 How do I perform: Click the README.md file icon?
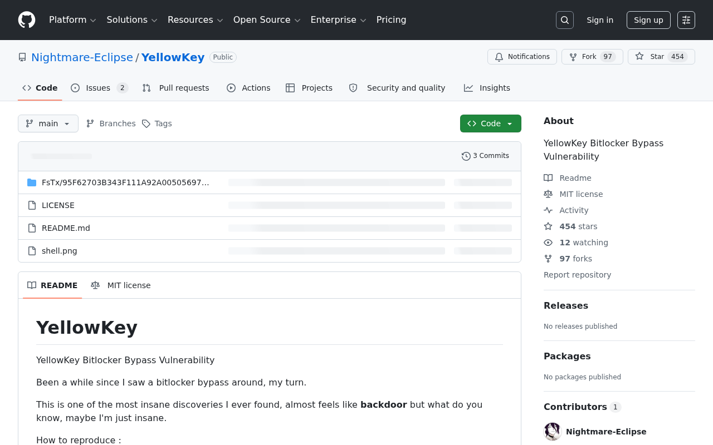[32, 228]
